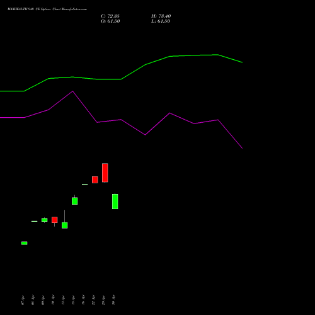Click the close value C: 72.35
315x315 pixels.
[110, 16]
